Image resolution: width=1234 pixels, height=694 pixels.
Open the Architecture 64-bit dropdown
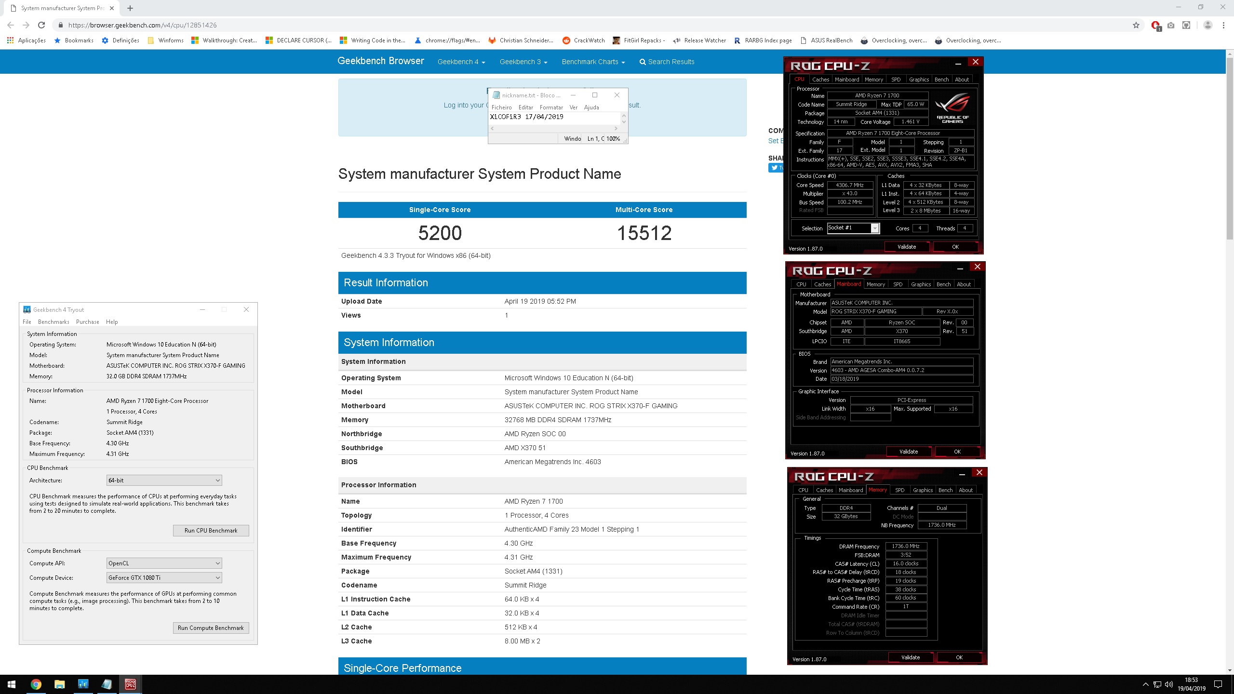coord(164,480)
